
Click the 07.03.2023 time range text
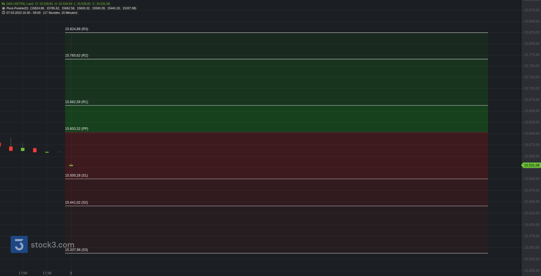23,13
